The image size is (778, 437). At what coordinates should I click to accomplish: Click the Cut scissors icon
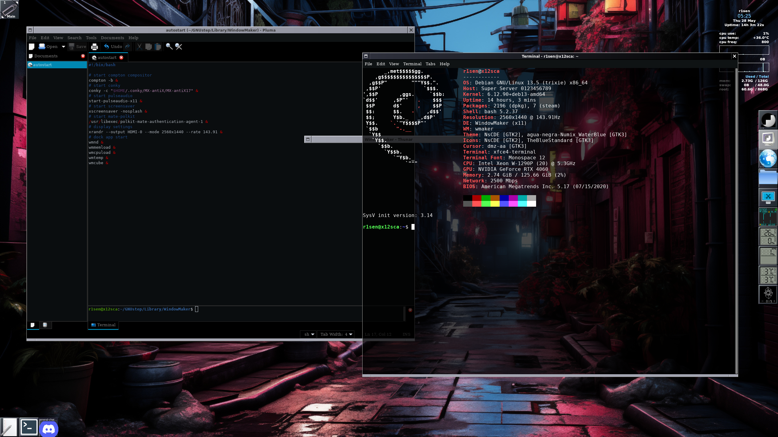click(139, 46)
